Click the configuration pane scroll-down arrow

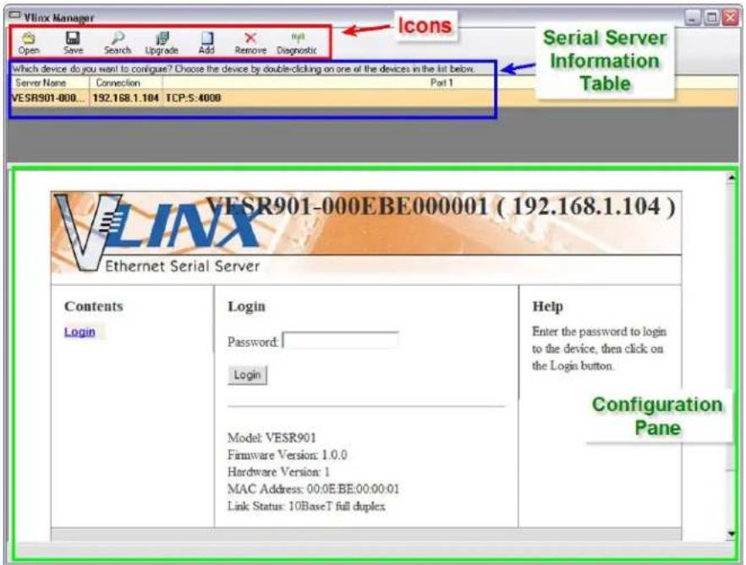coord(732,534)
